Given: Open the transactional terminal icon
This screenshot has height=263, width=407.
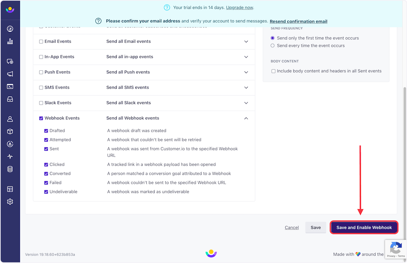Looking at the screenshot, I should coord(10,87).
